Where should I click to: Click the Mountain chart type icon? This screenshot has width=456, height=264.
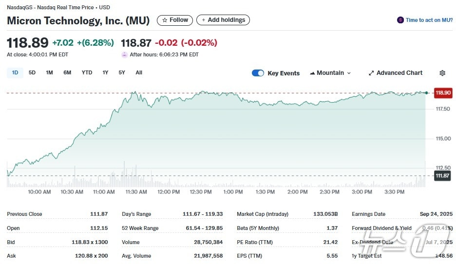point(312,73)
